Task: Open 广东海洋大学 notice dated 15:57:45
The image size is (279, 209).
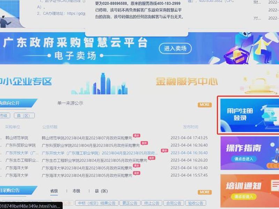Action: click(87, 176)
